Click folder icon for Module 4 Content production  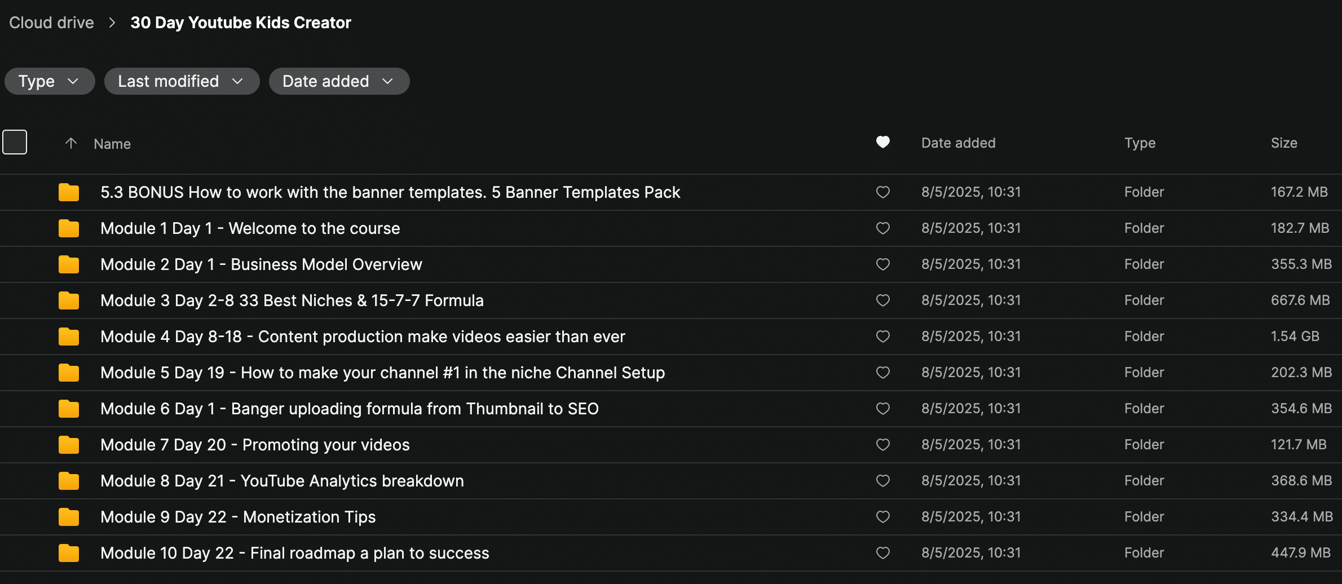click(68, 337)
